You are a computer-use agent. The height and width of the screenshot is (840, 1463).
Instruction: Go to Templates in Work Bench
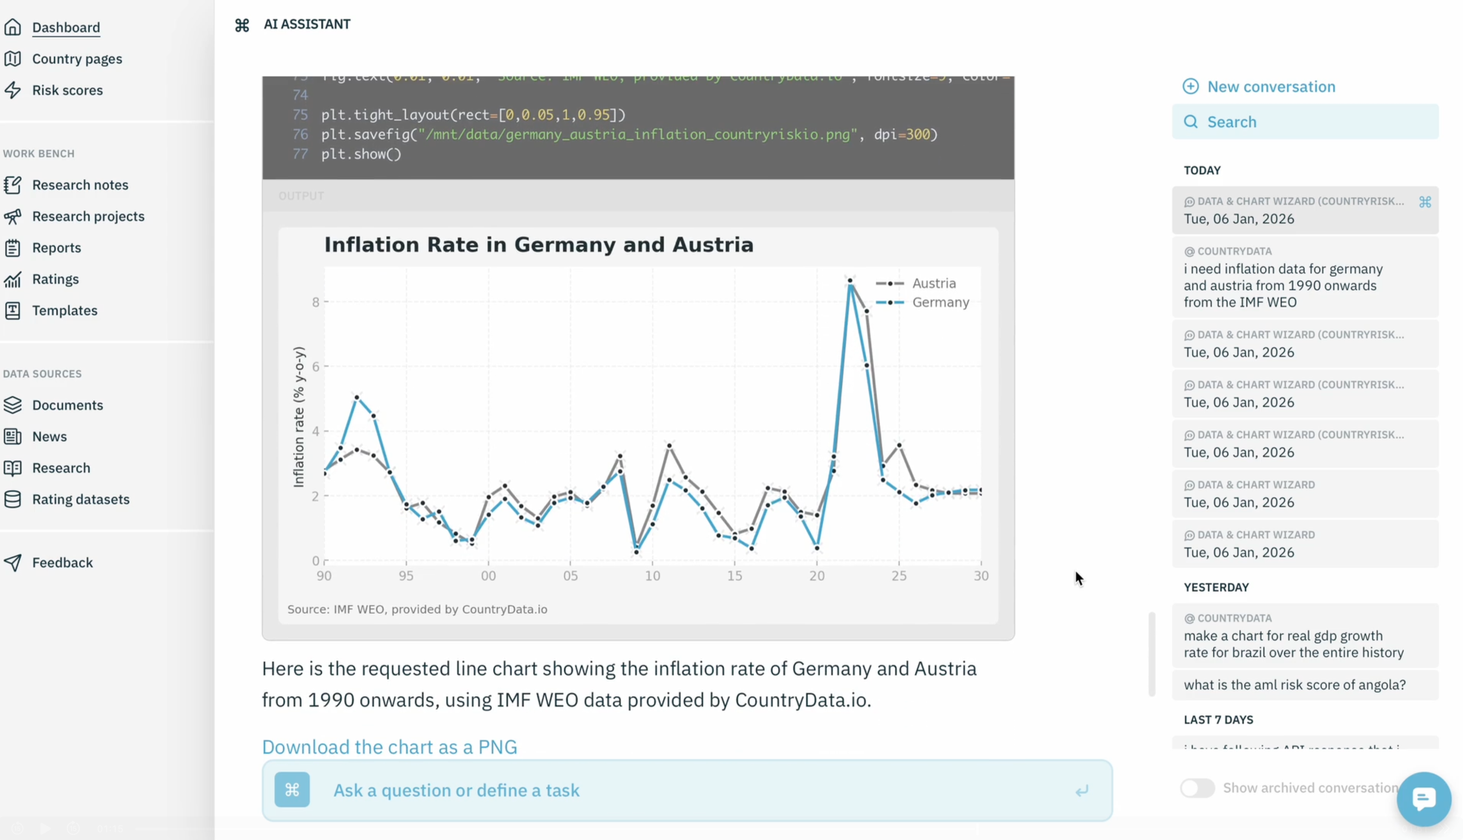point(64,310)
